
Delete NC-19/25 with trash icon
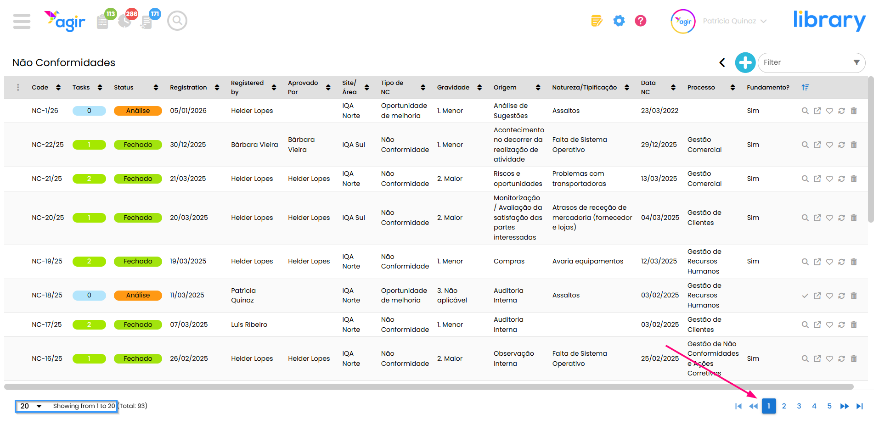(854, 262)
